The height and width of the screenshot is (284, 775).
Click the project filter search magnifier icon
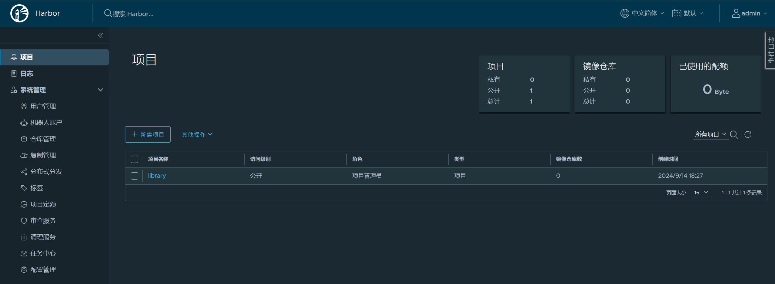tap(734, 134)
